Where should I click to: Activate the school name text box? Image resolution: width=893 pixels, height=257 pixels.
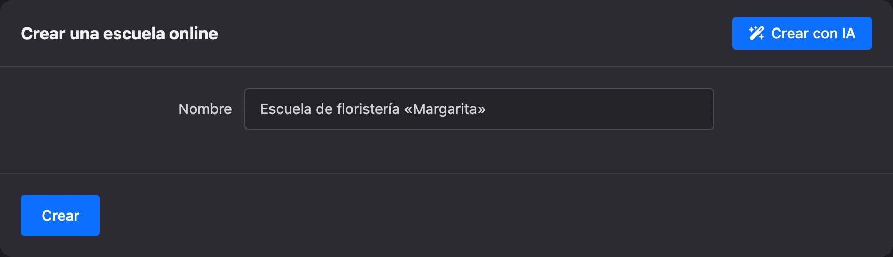pos(479,109)
